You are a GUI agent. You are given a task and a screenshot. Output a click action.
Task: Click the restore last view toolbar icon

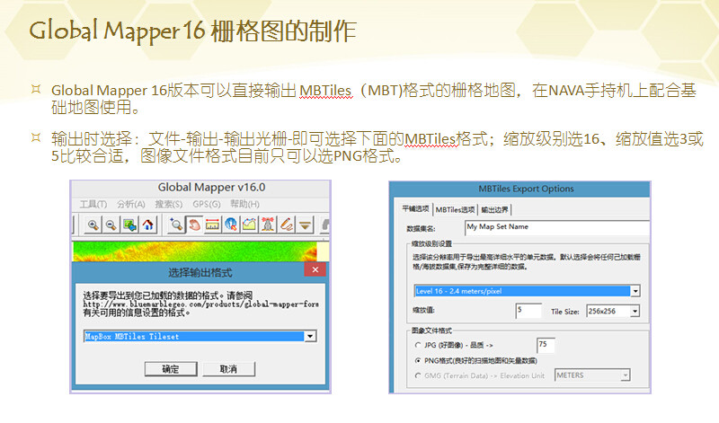point(129,225)
